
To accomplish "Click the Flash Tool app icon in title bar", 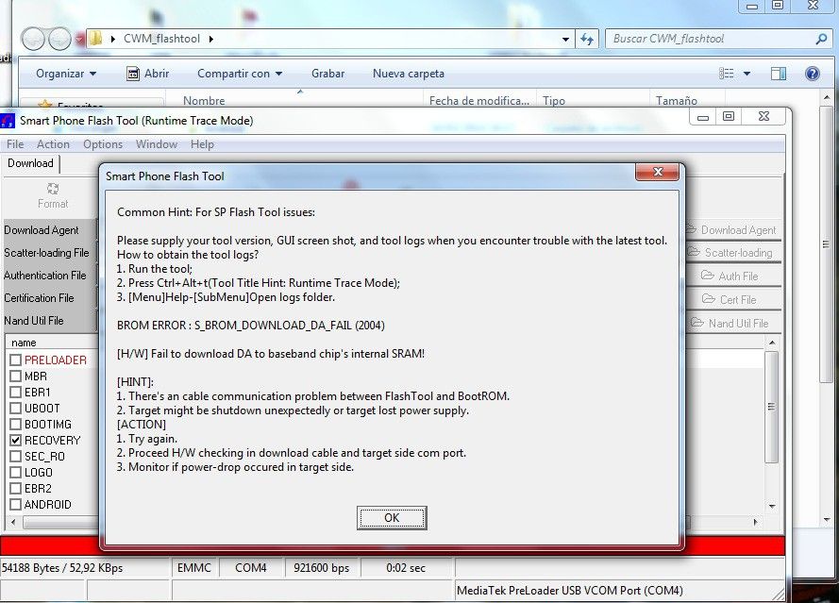I will point(8,121).
